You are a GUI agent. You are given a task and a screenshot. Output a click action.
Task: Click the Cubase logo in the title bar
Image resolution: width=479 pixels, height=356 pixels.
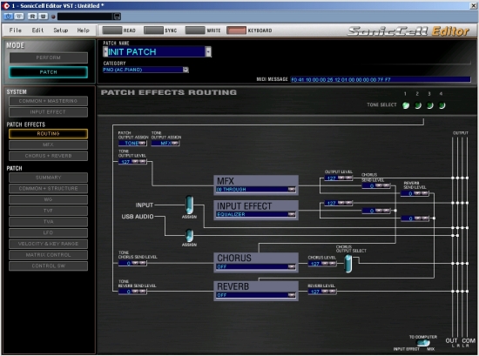pyautogui.click(x=6, y=5)
